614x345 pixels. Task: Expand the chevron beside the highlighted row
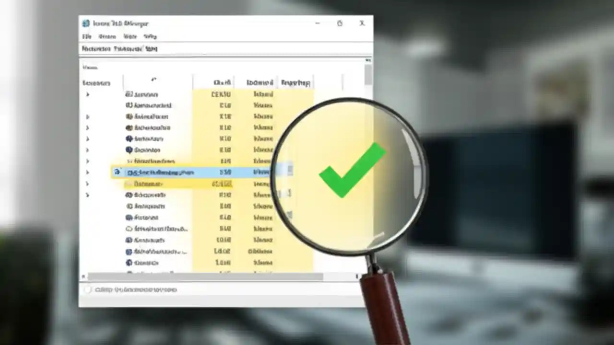point(87,172)
